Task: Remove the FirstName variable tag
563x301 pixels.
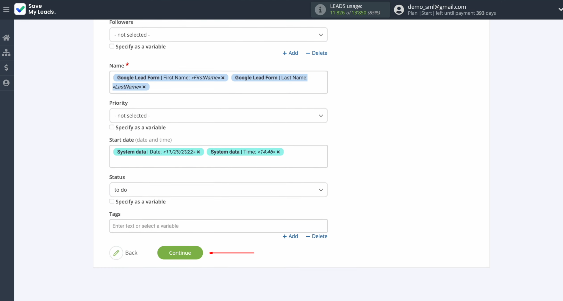Action: click(223, 78)
